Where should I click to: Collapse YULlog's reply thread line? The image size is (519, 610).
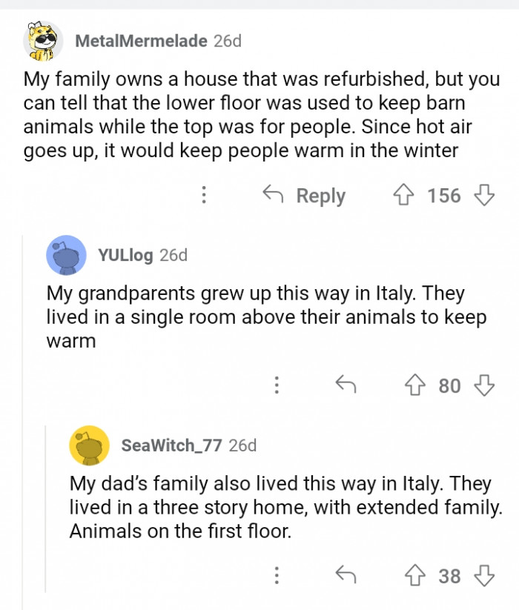coord(23,415)
